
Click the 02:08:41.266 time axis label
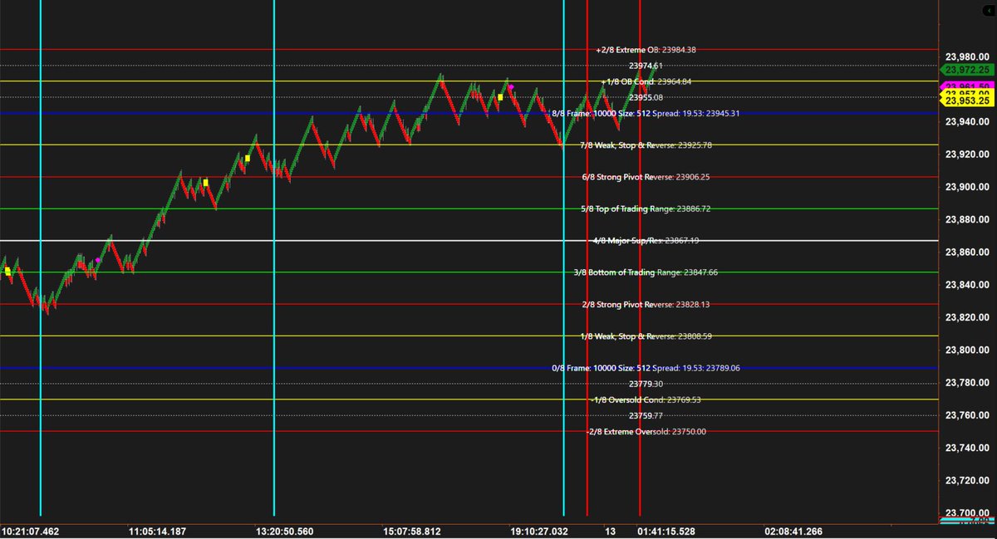point(793,531)
